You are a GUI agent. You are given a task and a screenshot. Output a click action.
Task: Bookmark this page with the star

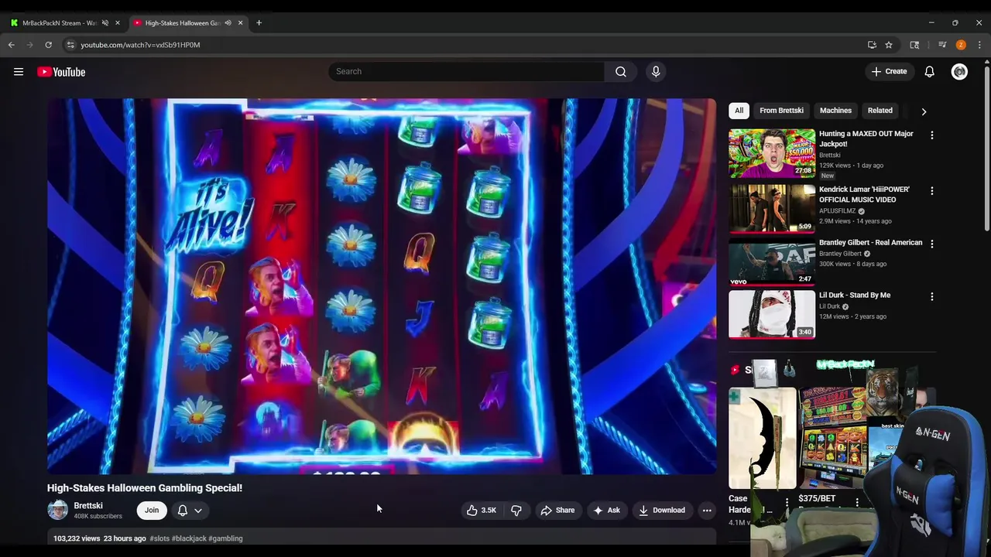(x=889, y=45)
